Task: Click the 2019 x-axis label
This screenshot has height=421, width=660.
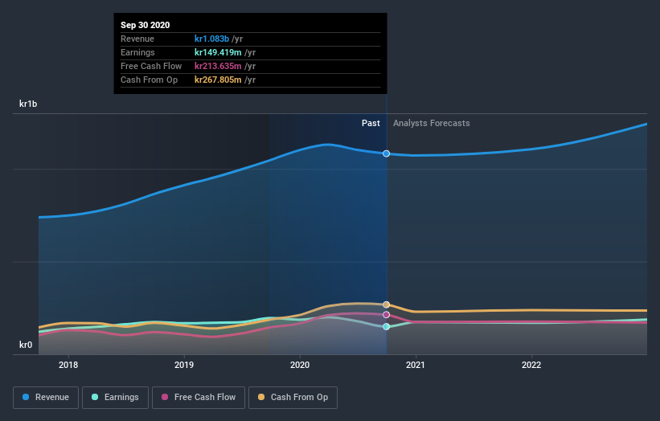Action: pos(184,365)
